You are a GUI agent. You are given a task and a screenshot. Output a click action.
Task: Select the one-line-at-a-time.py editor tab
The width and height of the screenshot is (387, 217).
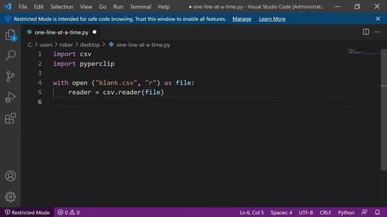(x=62, y=32)
